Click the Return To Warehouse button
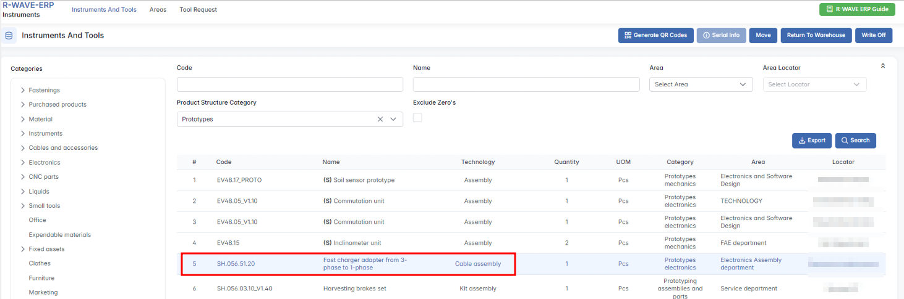Viewport: 904px width, 299px height. 816,36
